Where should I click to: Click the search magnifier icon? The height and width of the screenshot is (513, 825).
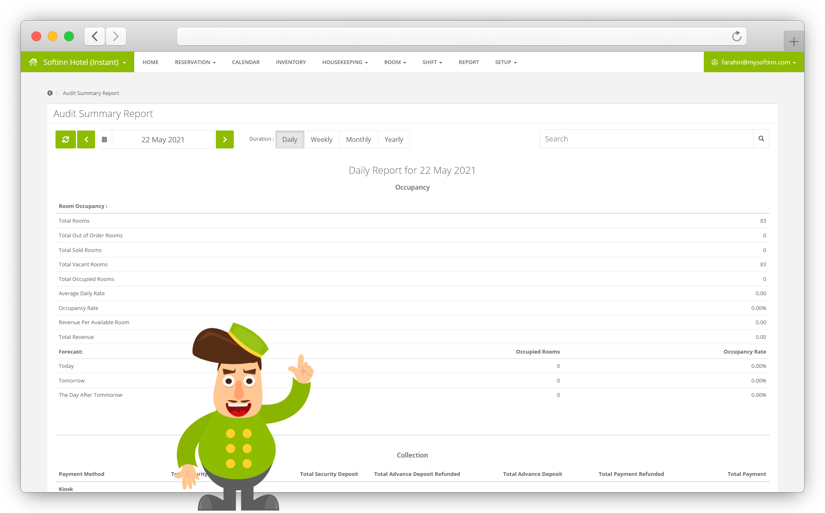(x=761, y=139)
